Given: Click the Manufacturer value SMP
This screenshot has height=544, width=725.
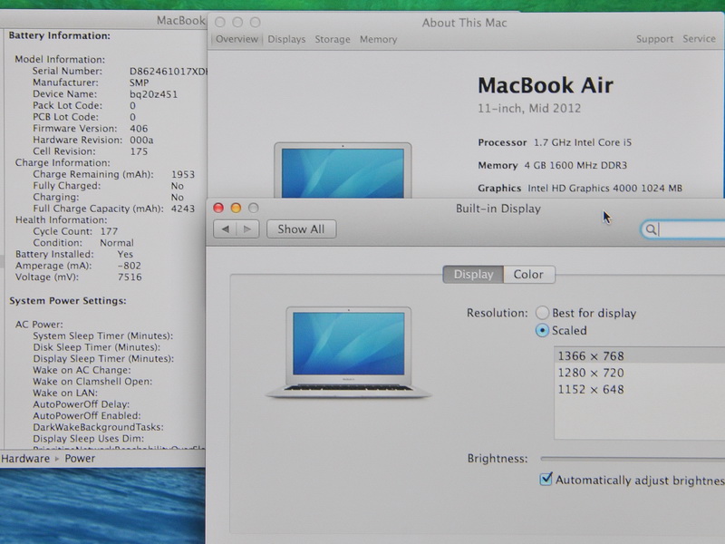Looking at the screenshot, I should coord(139,83).
